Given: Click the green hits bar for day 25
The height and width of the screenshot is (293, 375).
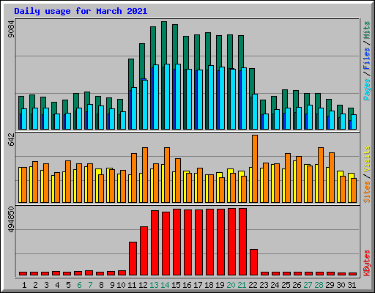Looking at the screenshot, I should pos(285,98).
